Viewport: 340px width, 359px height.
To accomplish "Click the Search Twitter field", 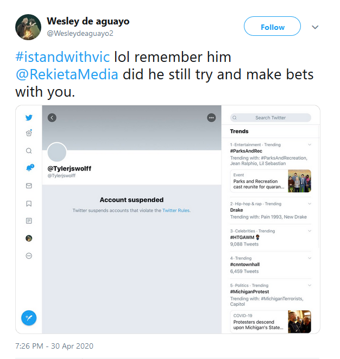I will pyautogui.click(x=270, y=118).
